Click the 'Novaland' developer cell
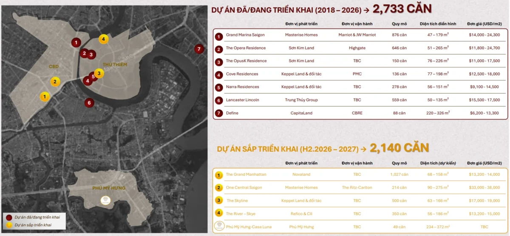This screenshot has width=510, height=236. [301, 174]
